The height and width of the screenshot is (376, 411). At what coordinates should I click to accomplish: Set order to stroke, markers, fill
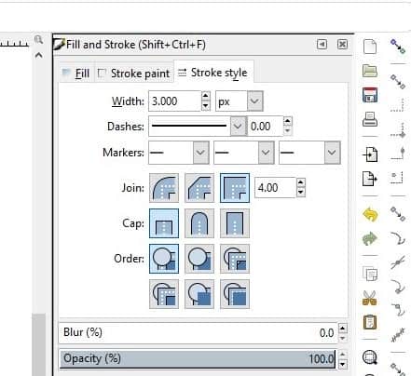pos(199,294)
